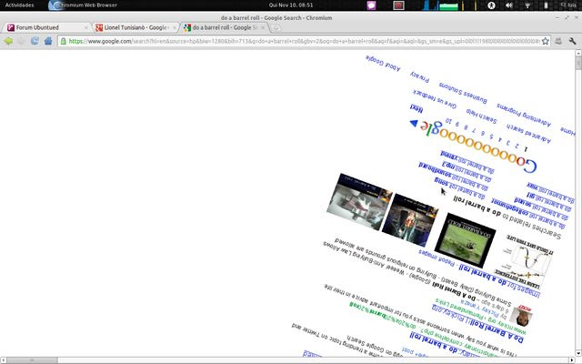
Task: Open the home page with house icon
Action: (48, 41)
